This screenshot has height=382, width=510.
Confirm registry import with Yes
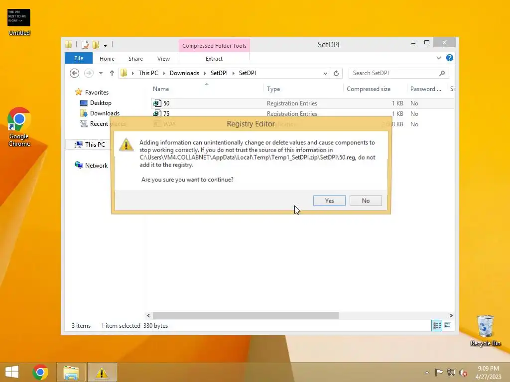click(x=329, y=201)
